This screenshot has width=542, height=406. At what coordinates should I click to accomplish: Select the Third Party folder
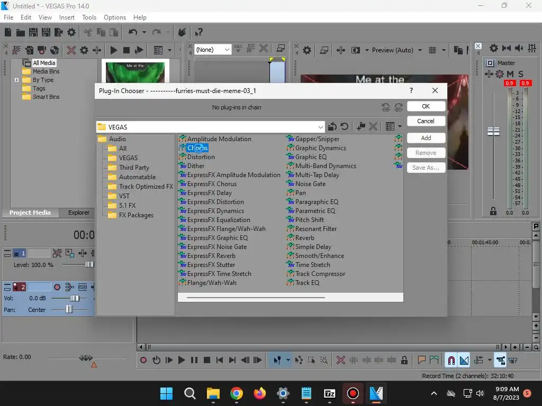pos(134,168)
